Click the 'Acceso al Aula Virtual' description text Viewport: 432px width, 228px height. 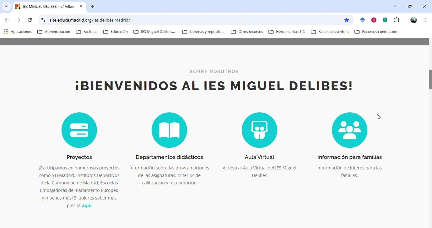tap(259, 172)
